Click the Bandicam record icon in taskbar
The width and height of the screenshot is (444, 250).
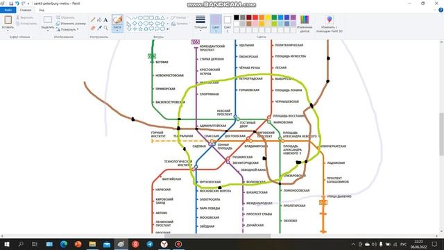pos(178,244)
